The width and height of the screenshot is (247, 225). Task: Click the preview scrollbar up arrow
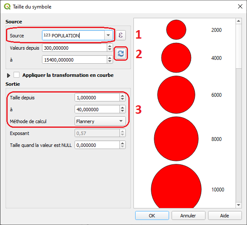(239, 21)
